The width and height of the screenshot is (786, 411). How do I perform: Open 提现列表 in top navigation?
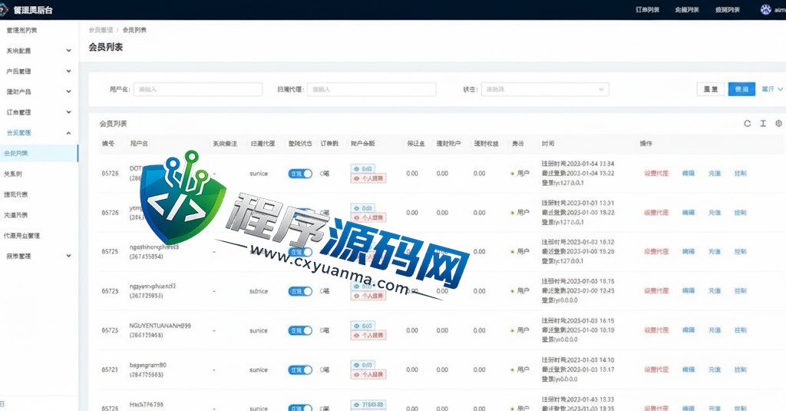728,9
